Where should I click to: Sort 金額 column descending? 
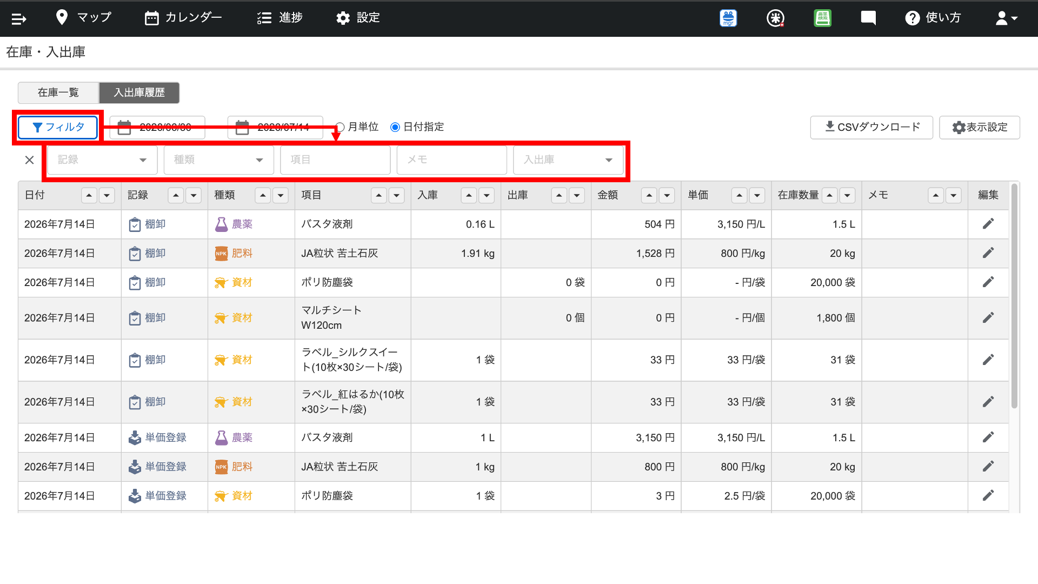tap(667, 195)
